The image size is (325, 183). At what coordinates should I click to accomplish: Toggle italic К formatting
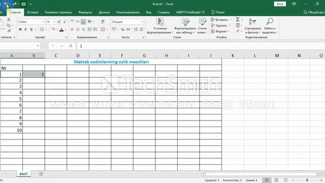[x=25, y=29]
